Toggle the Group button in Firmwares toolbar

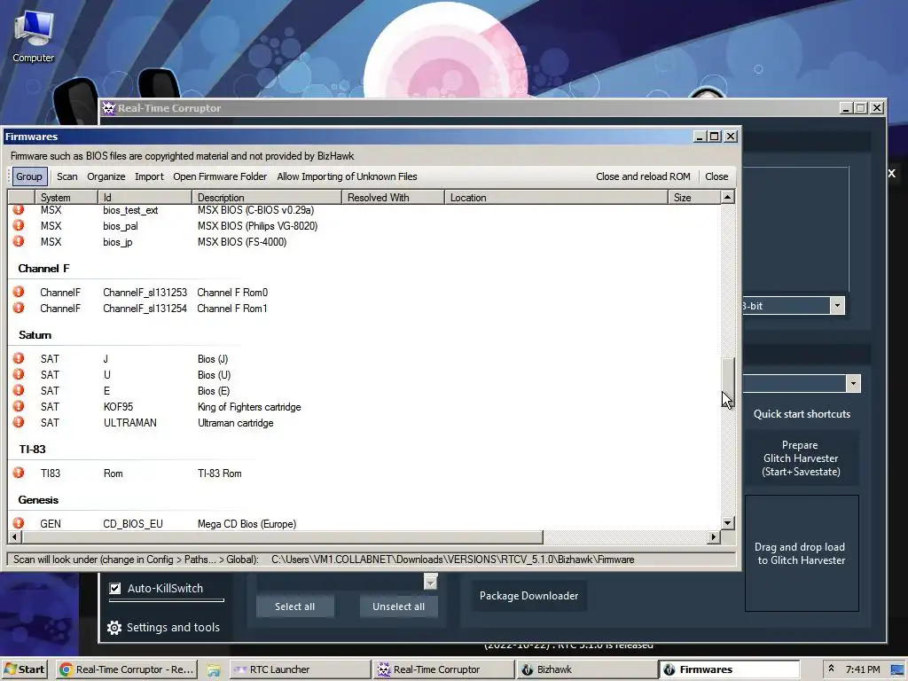tap(29, 176)
